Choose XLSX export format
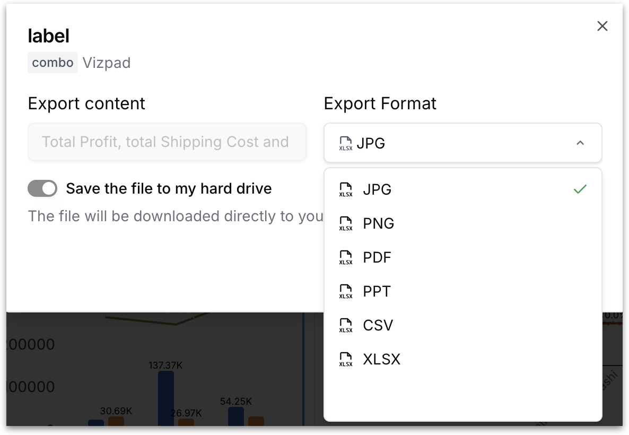Image resolution: width=629 pixels, height=435 pixels. (381, 360)
